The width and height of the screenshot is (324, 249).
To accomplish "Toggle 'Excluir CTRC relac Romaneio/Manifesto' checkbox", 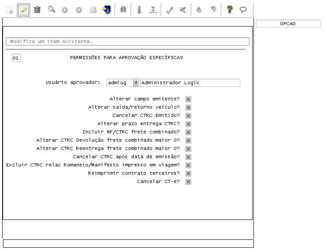I will tap(188, 165).
